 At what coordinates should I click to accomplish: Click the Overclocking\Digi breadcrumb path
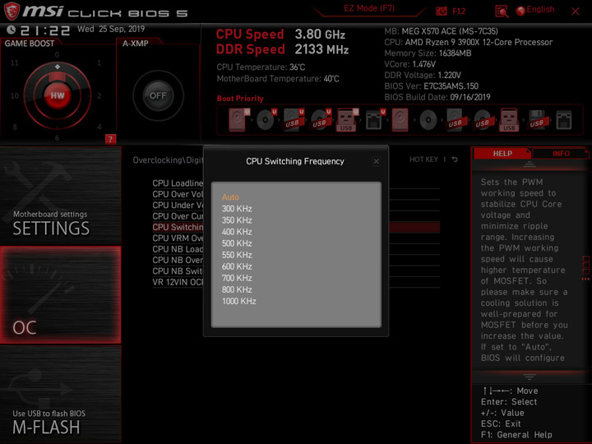pos(168,160)
